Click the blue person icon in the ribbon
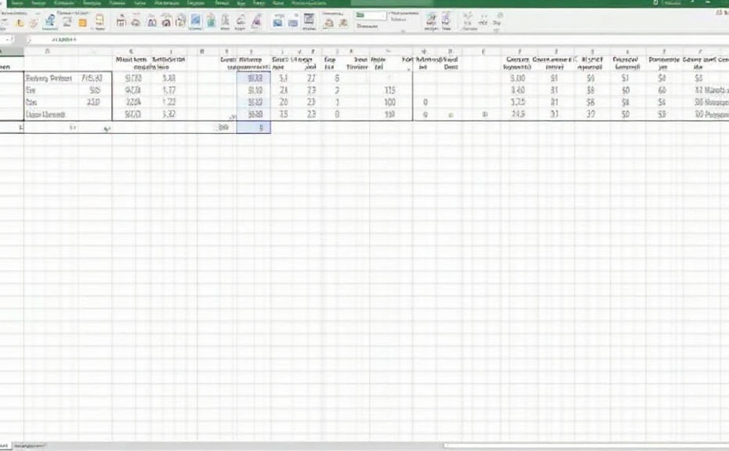 point(51,21)
